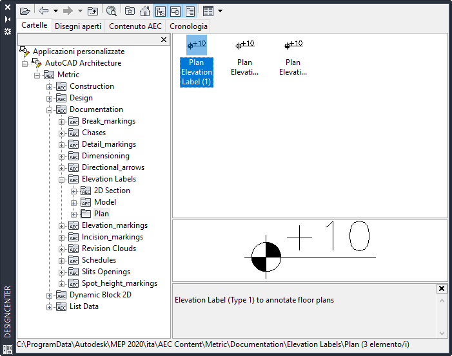Open the Favorites folder icon
Viewport: 452px width, 356px height.
[x=130, y=11]
